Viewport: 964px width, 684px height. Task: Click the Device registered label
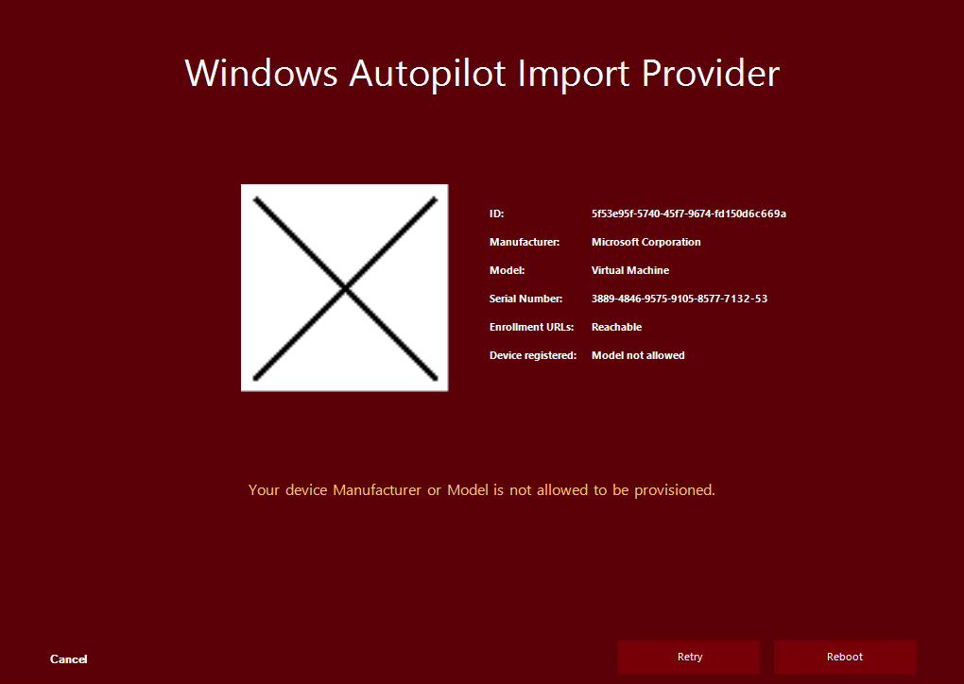coord(533,355)
